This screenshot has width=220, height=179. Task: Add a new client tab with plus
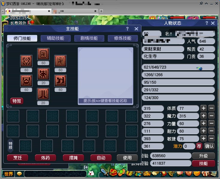pyautogui.click(x=101, y=11)
